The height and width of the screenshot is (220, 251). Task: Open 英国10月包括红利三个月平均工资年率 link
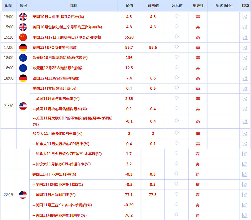(67, 27)
